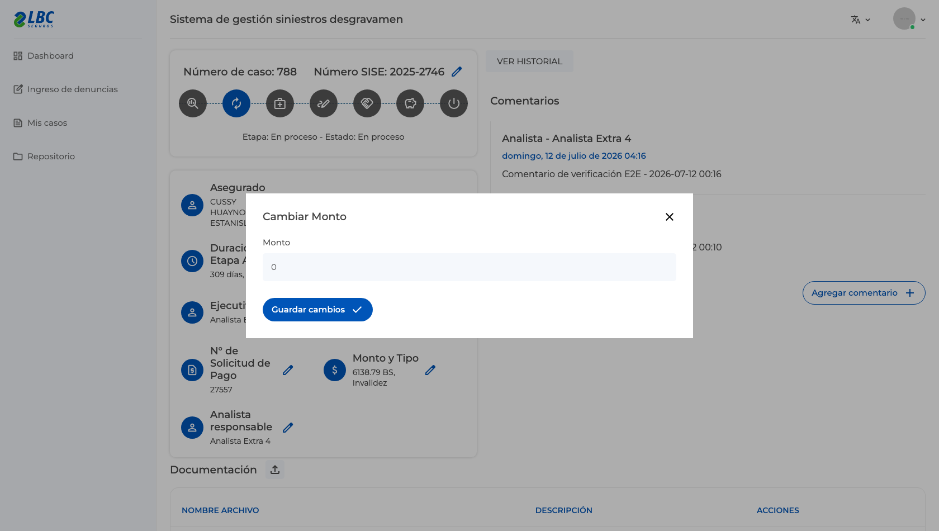Click the 27557 payment request value
Viewport: 939px width, 531px height.
[221, 390]
